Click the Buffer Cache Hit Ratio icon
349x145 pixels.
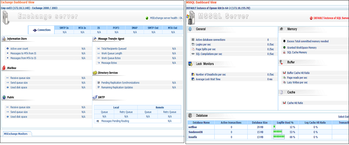coord(284,73)
